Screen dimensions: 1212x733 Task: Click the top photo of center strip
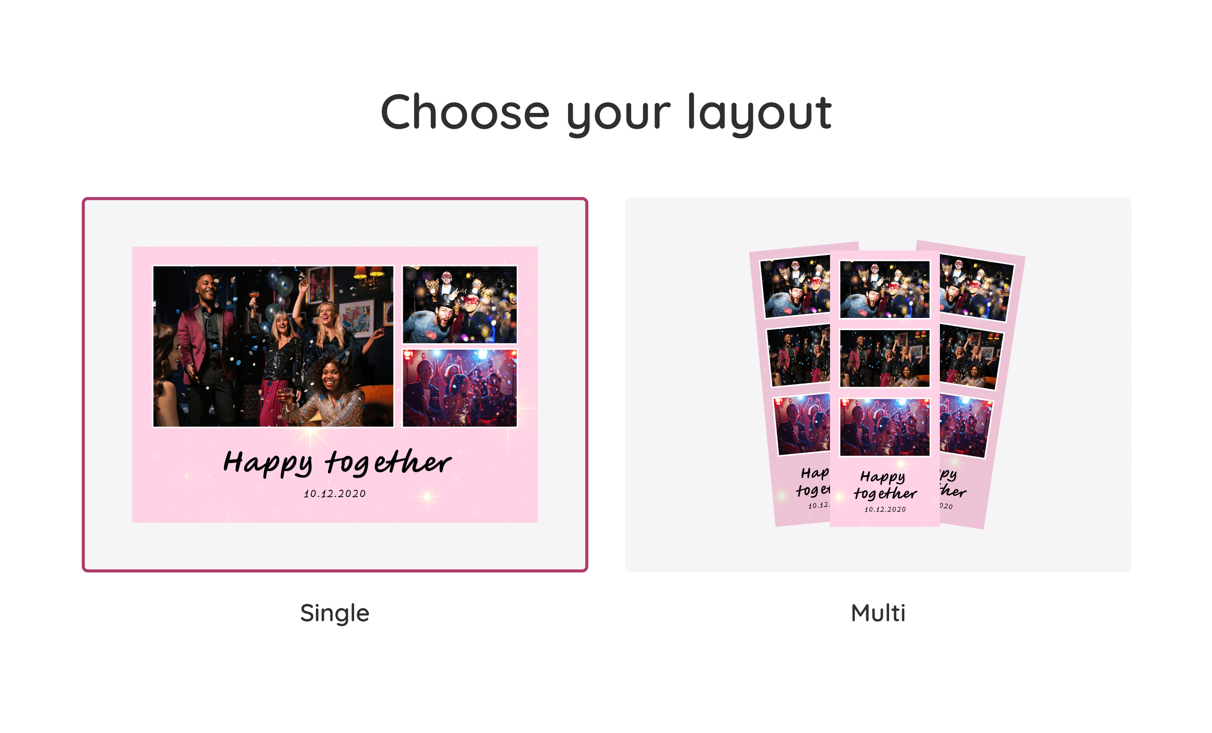point(884,289)
